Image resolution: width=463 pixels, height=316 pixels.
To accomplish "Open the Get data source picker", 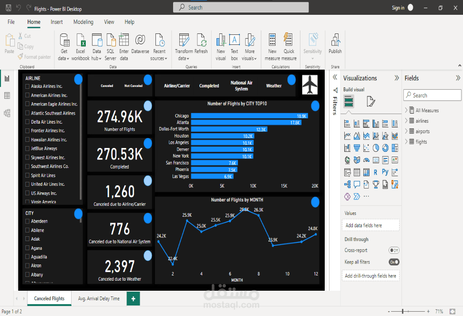I will point(64,47).
